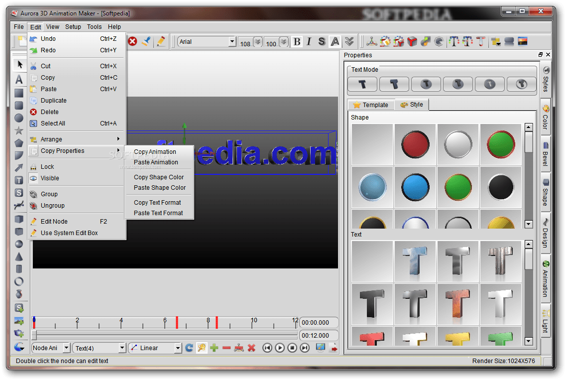
Task: Select the first flat Text Mode button
Action: [x=362, y=85]
